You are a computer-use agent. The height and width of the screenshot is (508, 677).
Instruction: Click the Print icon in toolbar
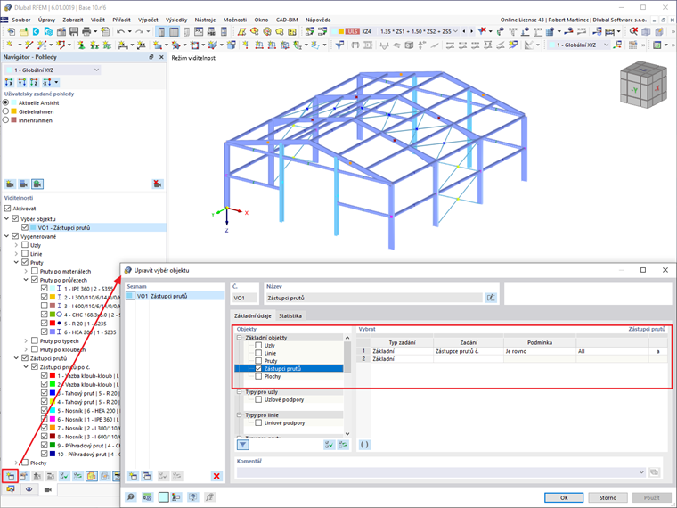(86, 31)
